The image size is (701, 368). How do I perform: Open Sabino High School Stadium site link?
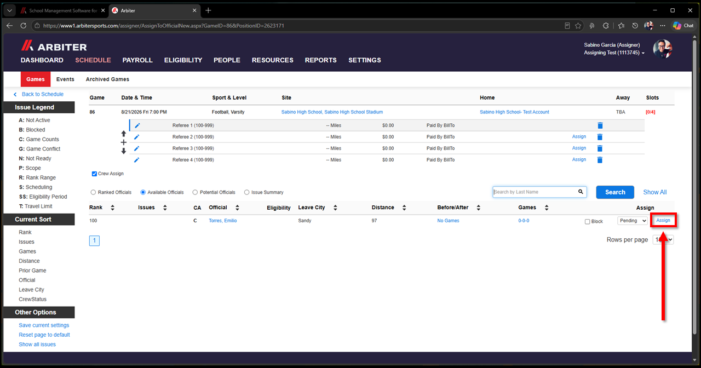[332, 112]
